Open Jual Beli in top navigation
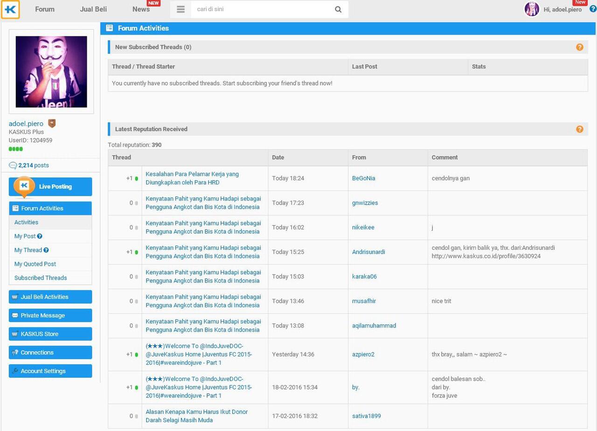 [93, 9]
